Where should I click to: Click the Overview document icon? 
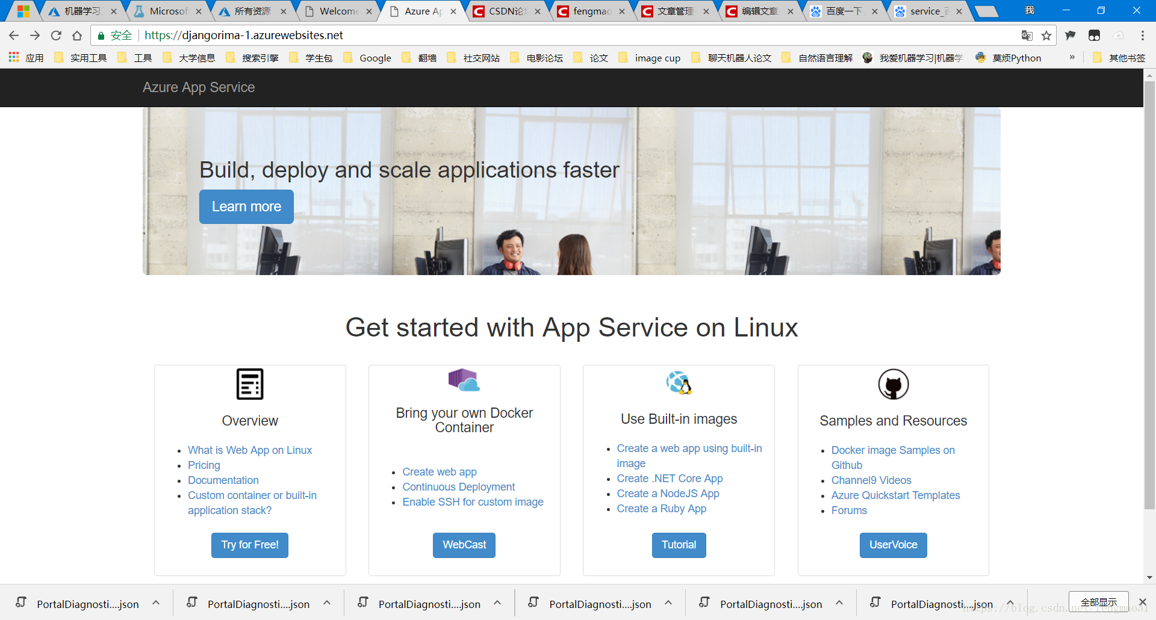coord(250,384)
